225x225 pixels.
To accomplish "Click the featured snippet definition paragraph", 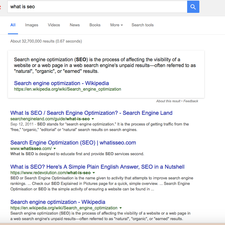I will (105, 66).
